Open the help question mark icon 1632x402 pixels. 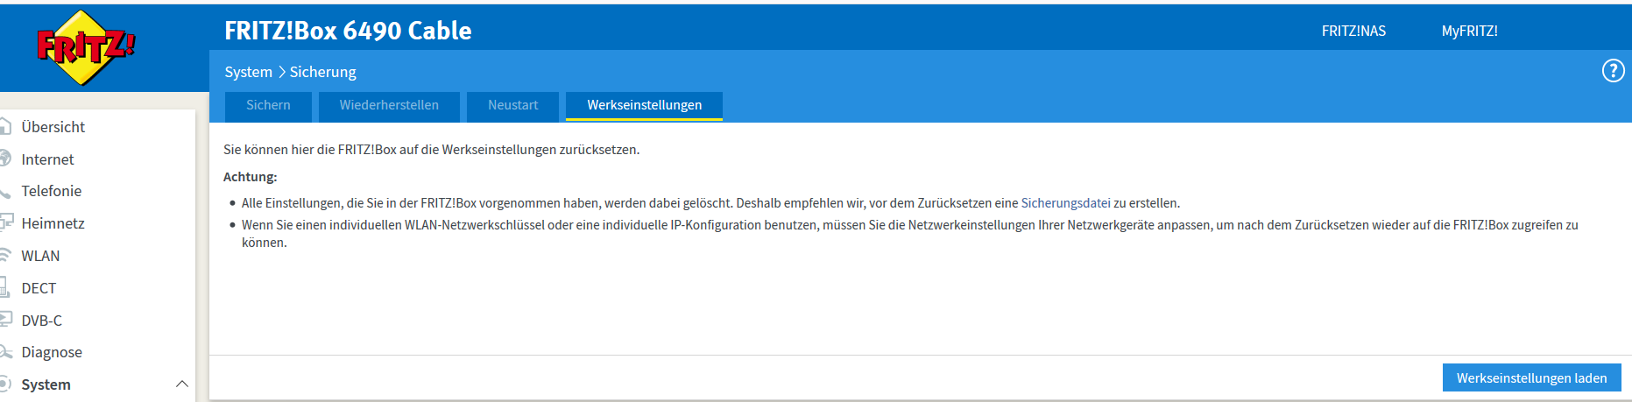[x=1613, y=71]
